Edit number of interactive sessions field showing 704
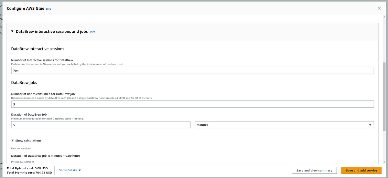This screenshot has width=388, height=178. 192,70
